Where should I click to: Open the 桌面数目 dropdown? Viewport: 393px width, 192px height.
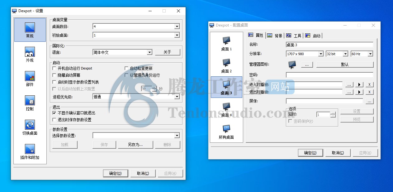point(177,26)
